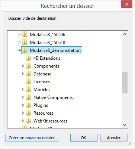
Task: Click the WebKit.resources folder icon
Action: pyautogui.click(x=29, y=121)
